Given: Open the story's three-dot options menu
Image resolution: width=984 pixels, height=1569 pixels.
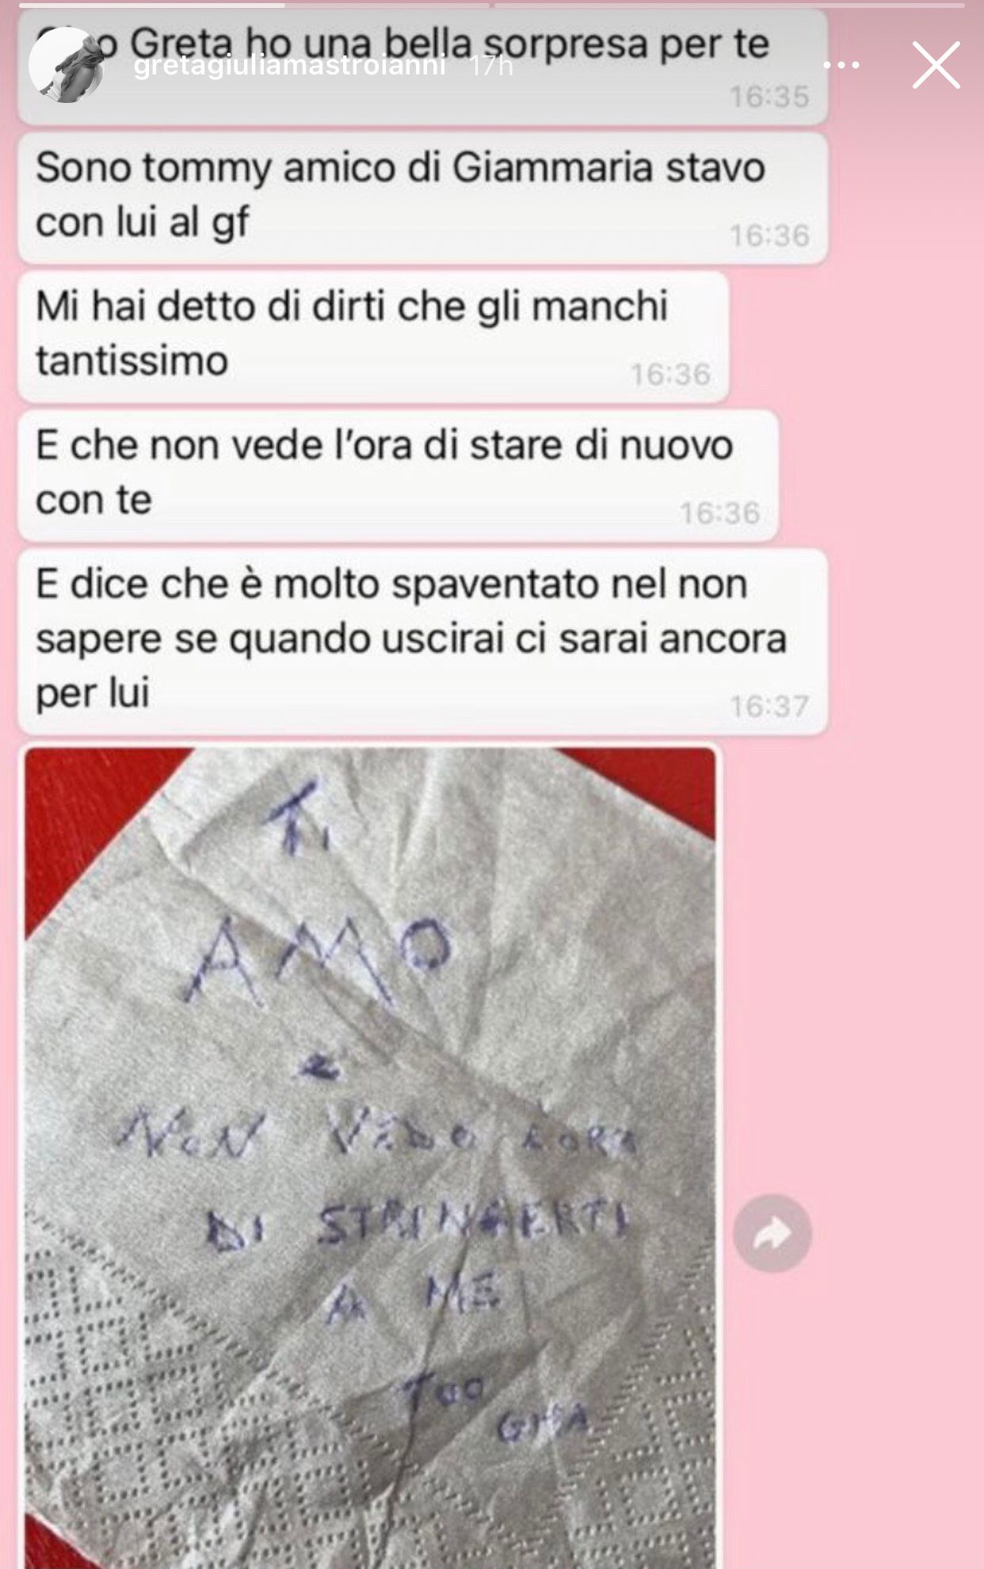Looking at the screenshot, I should (x=842, y=66).
